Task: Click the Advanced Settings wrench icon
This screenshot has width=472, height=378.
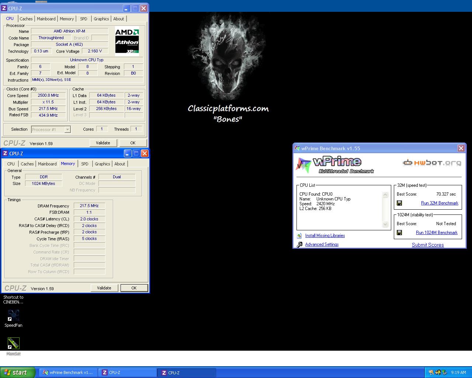Action: (x=299, y=244)
